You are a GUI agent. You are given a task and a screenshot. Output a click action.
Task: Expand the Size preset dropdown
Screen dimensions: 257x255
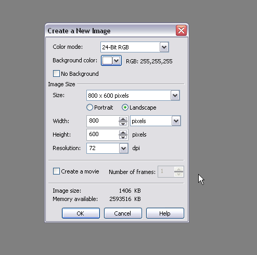175,96
